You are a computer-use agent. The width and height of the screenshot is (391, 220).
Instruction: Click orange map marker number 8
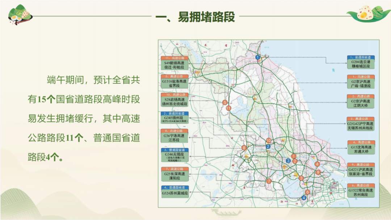(x=244, y=148)
